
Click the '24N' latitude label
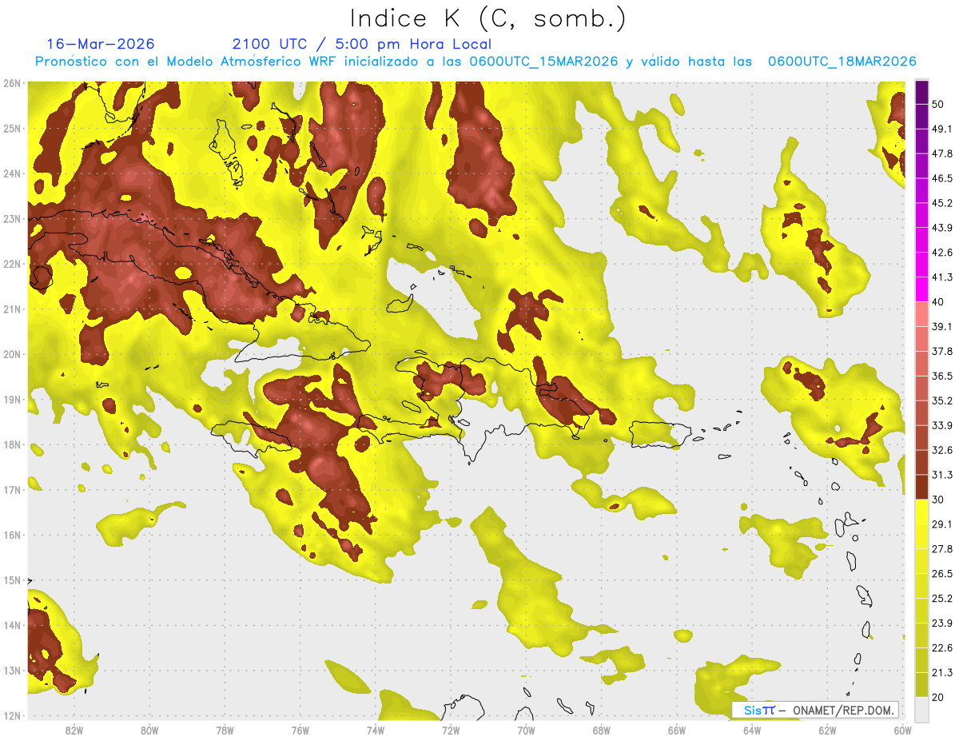(12, 173)
